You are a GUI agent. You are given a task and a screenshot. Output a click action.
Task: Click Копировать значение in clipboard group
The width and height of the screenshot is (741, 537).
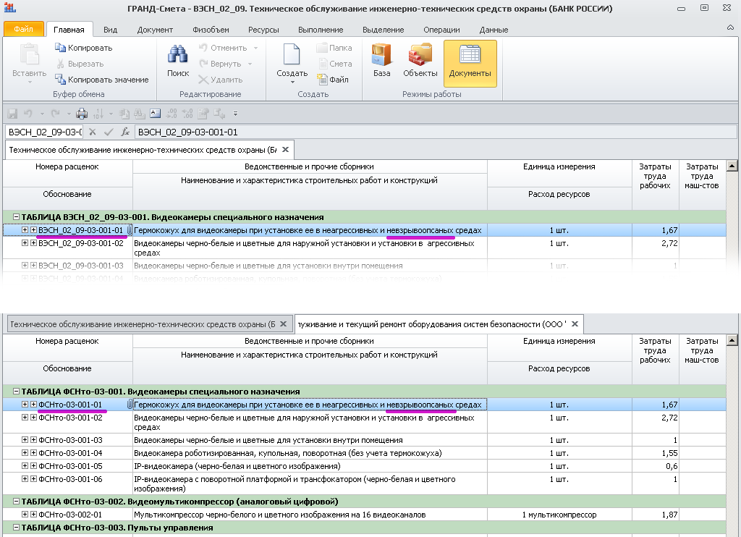pyautogui.click(x=102, y=80)
